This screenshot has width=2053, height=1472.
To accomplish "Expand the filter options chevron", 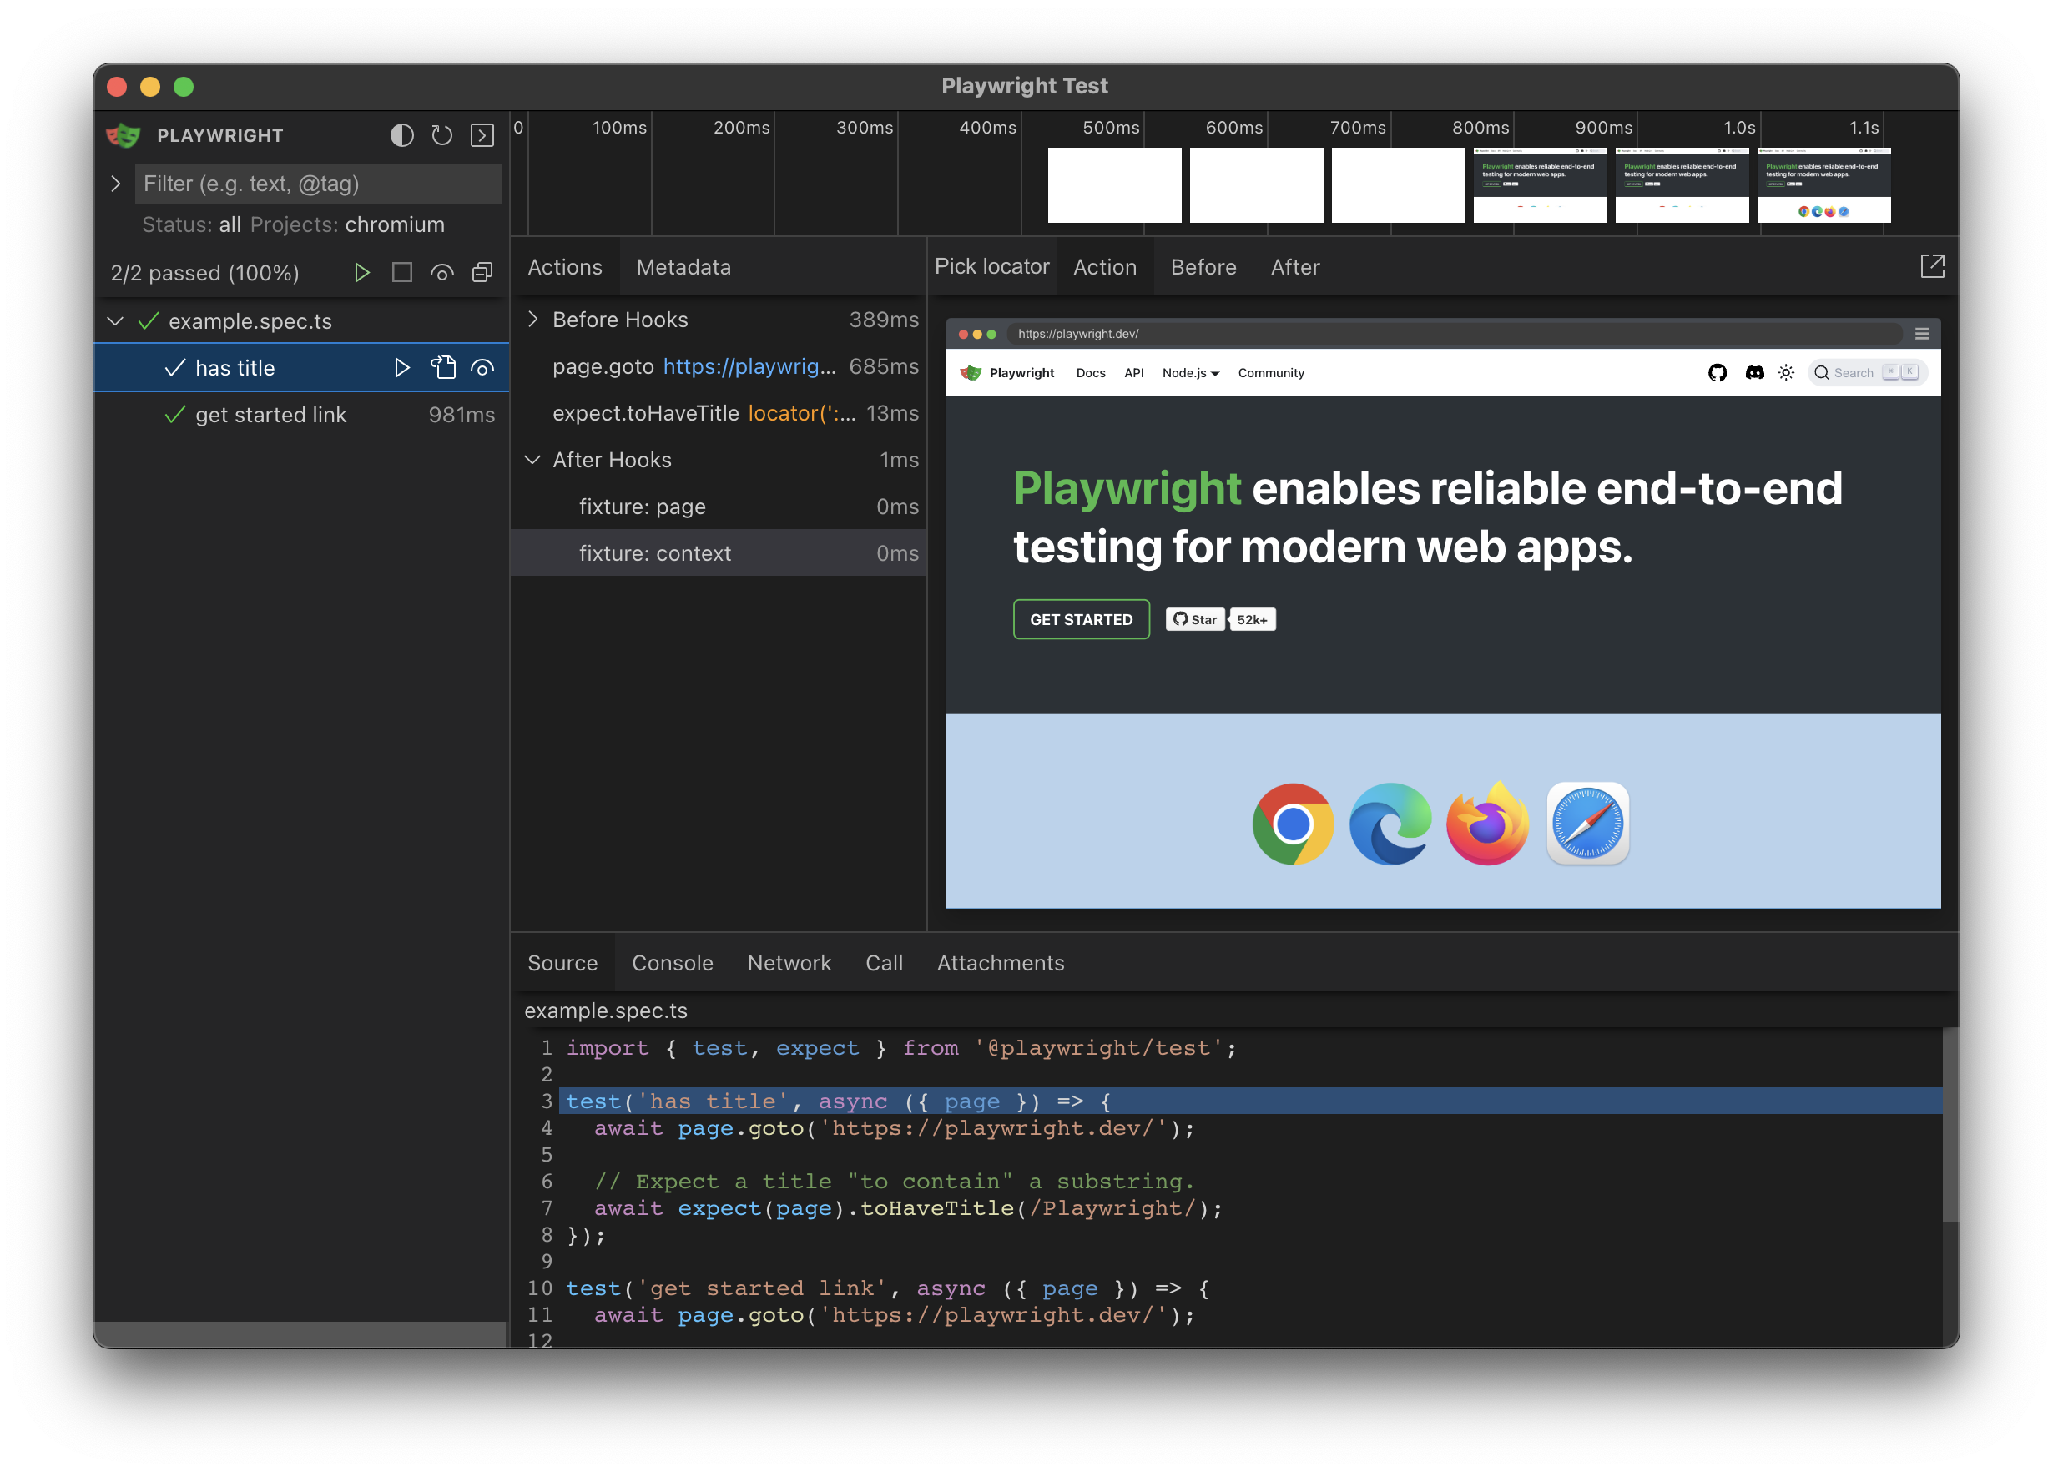I will [x=116, y=184].
